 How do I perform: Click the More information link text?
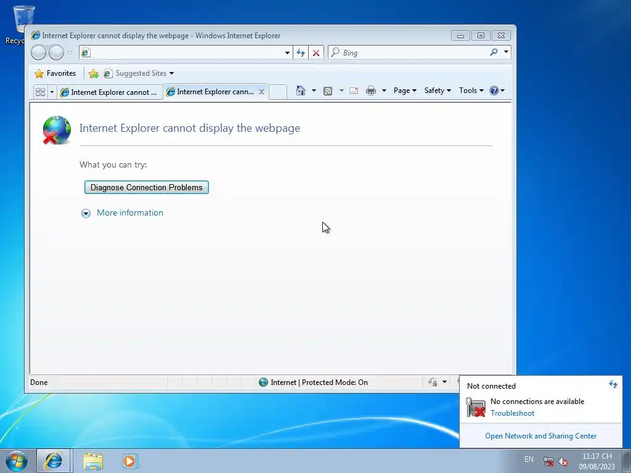[130, 212]
